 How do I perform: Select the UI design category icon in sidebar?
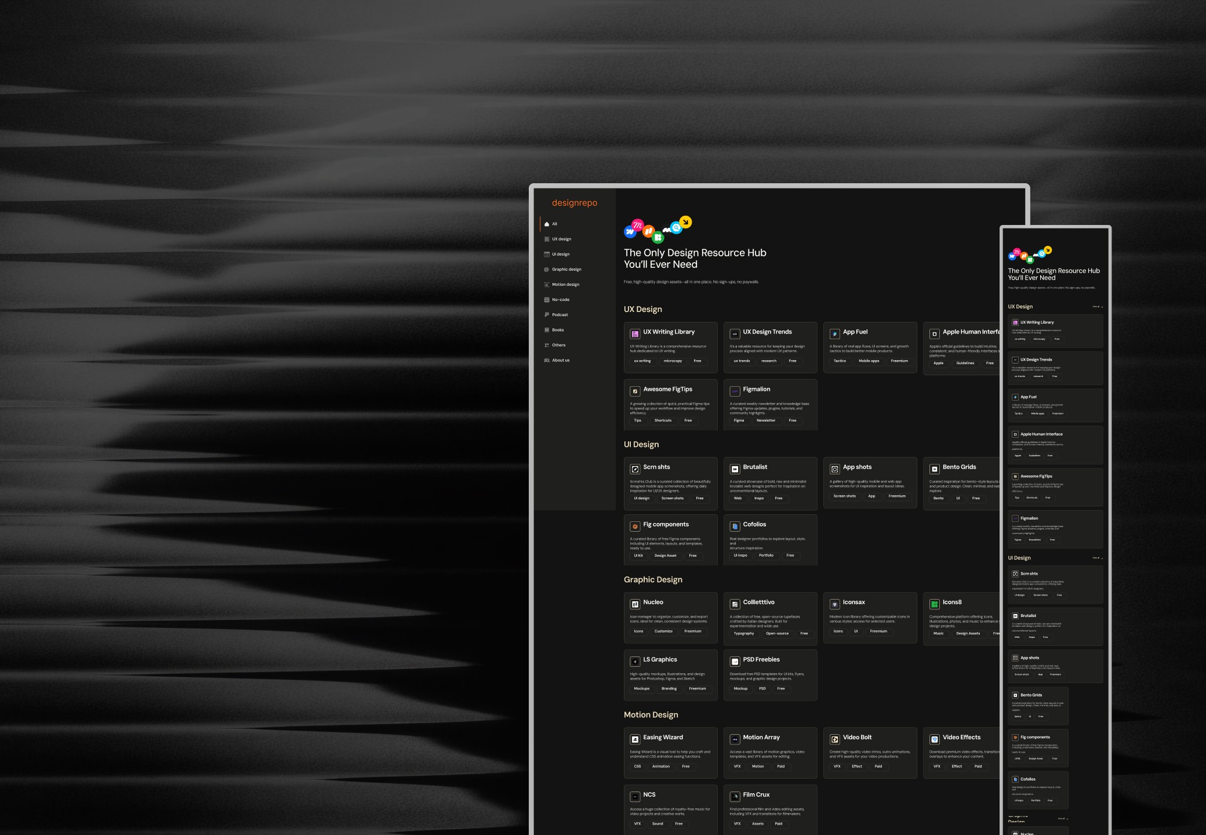(x=547, y=254)
